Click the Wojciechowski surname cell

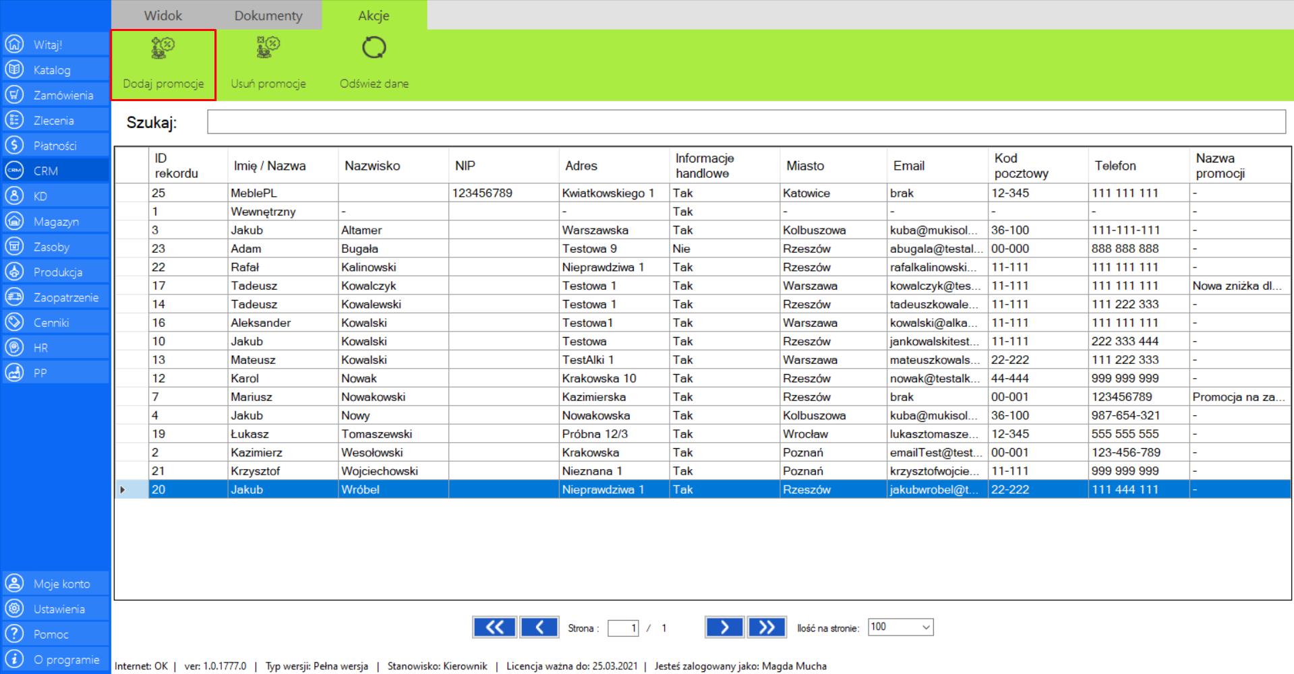tap(393, 471)
